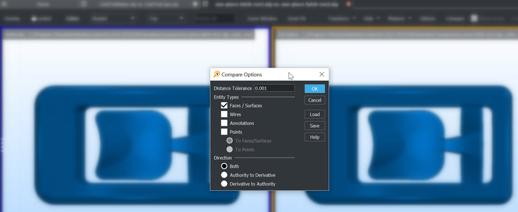Click the Compare Options dialog icon

pos(217,74)
